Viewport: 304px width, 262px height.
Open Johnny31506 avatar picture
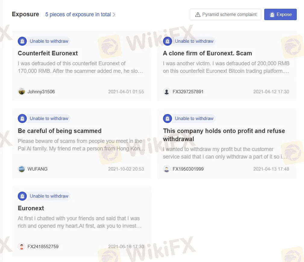pos(21,91)
